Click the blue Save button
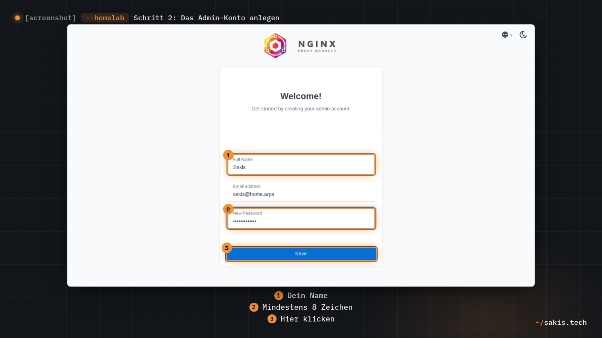Viewport: 602px width, 338px height. pos(301,254)
